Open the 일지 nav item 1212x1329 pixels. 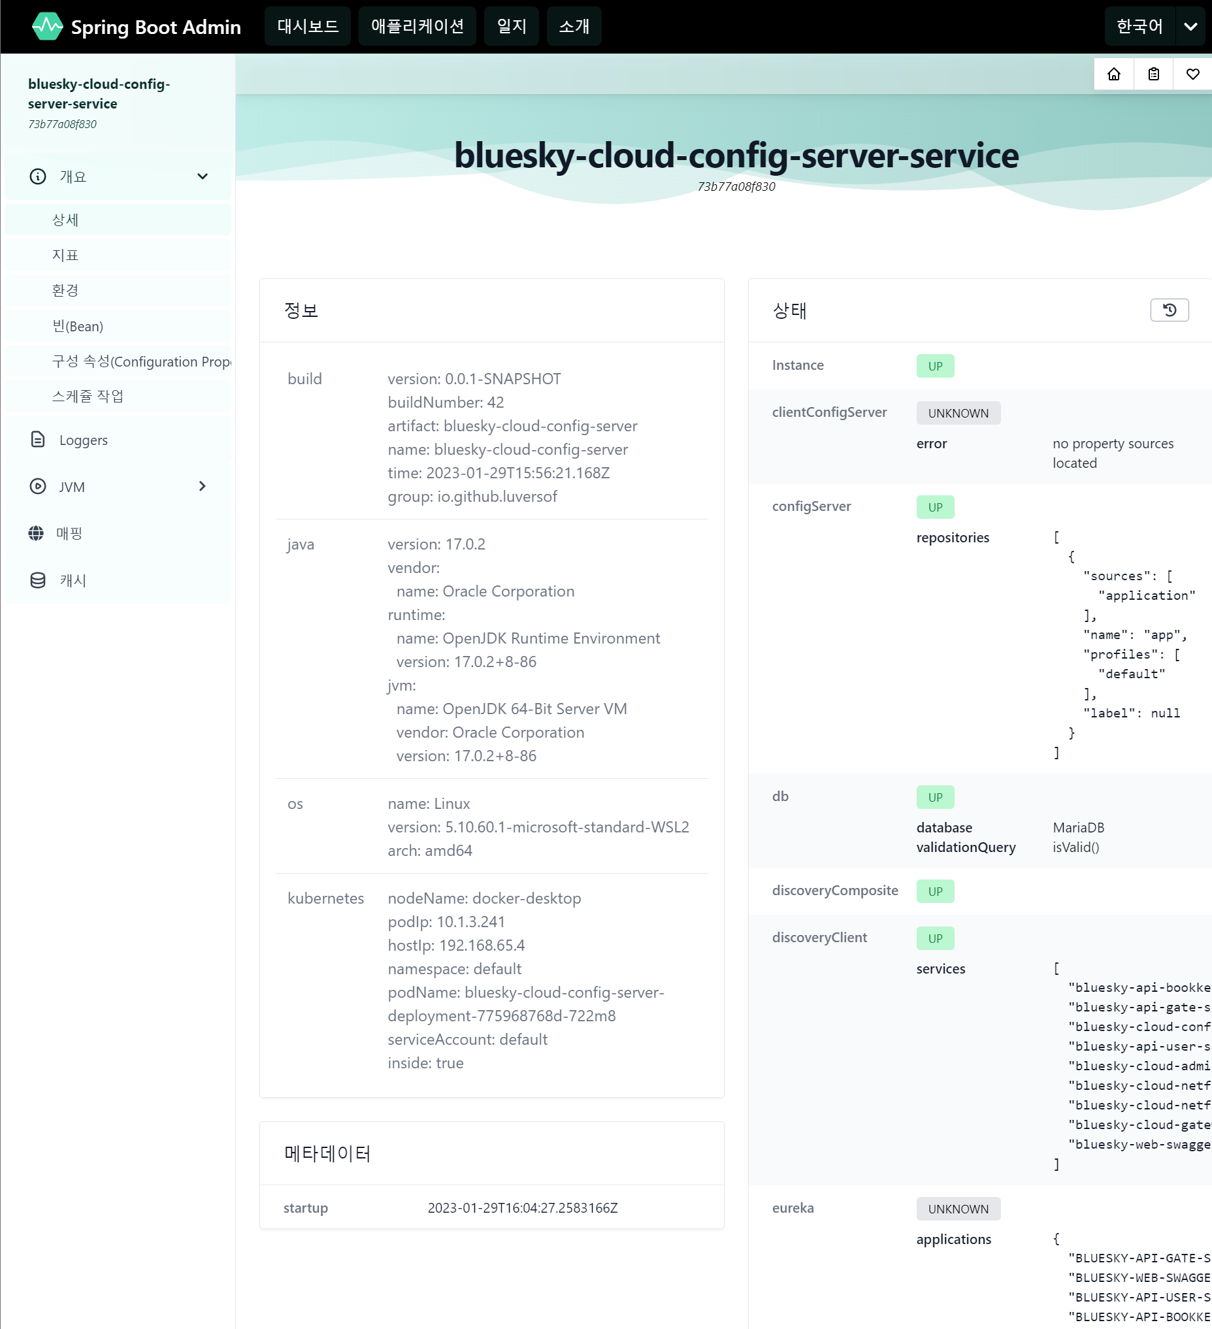coord(512,26)
